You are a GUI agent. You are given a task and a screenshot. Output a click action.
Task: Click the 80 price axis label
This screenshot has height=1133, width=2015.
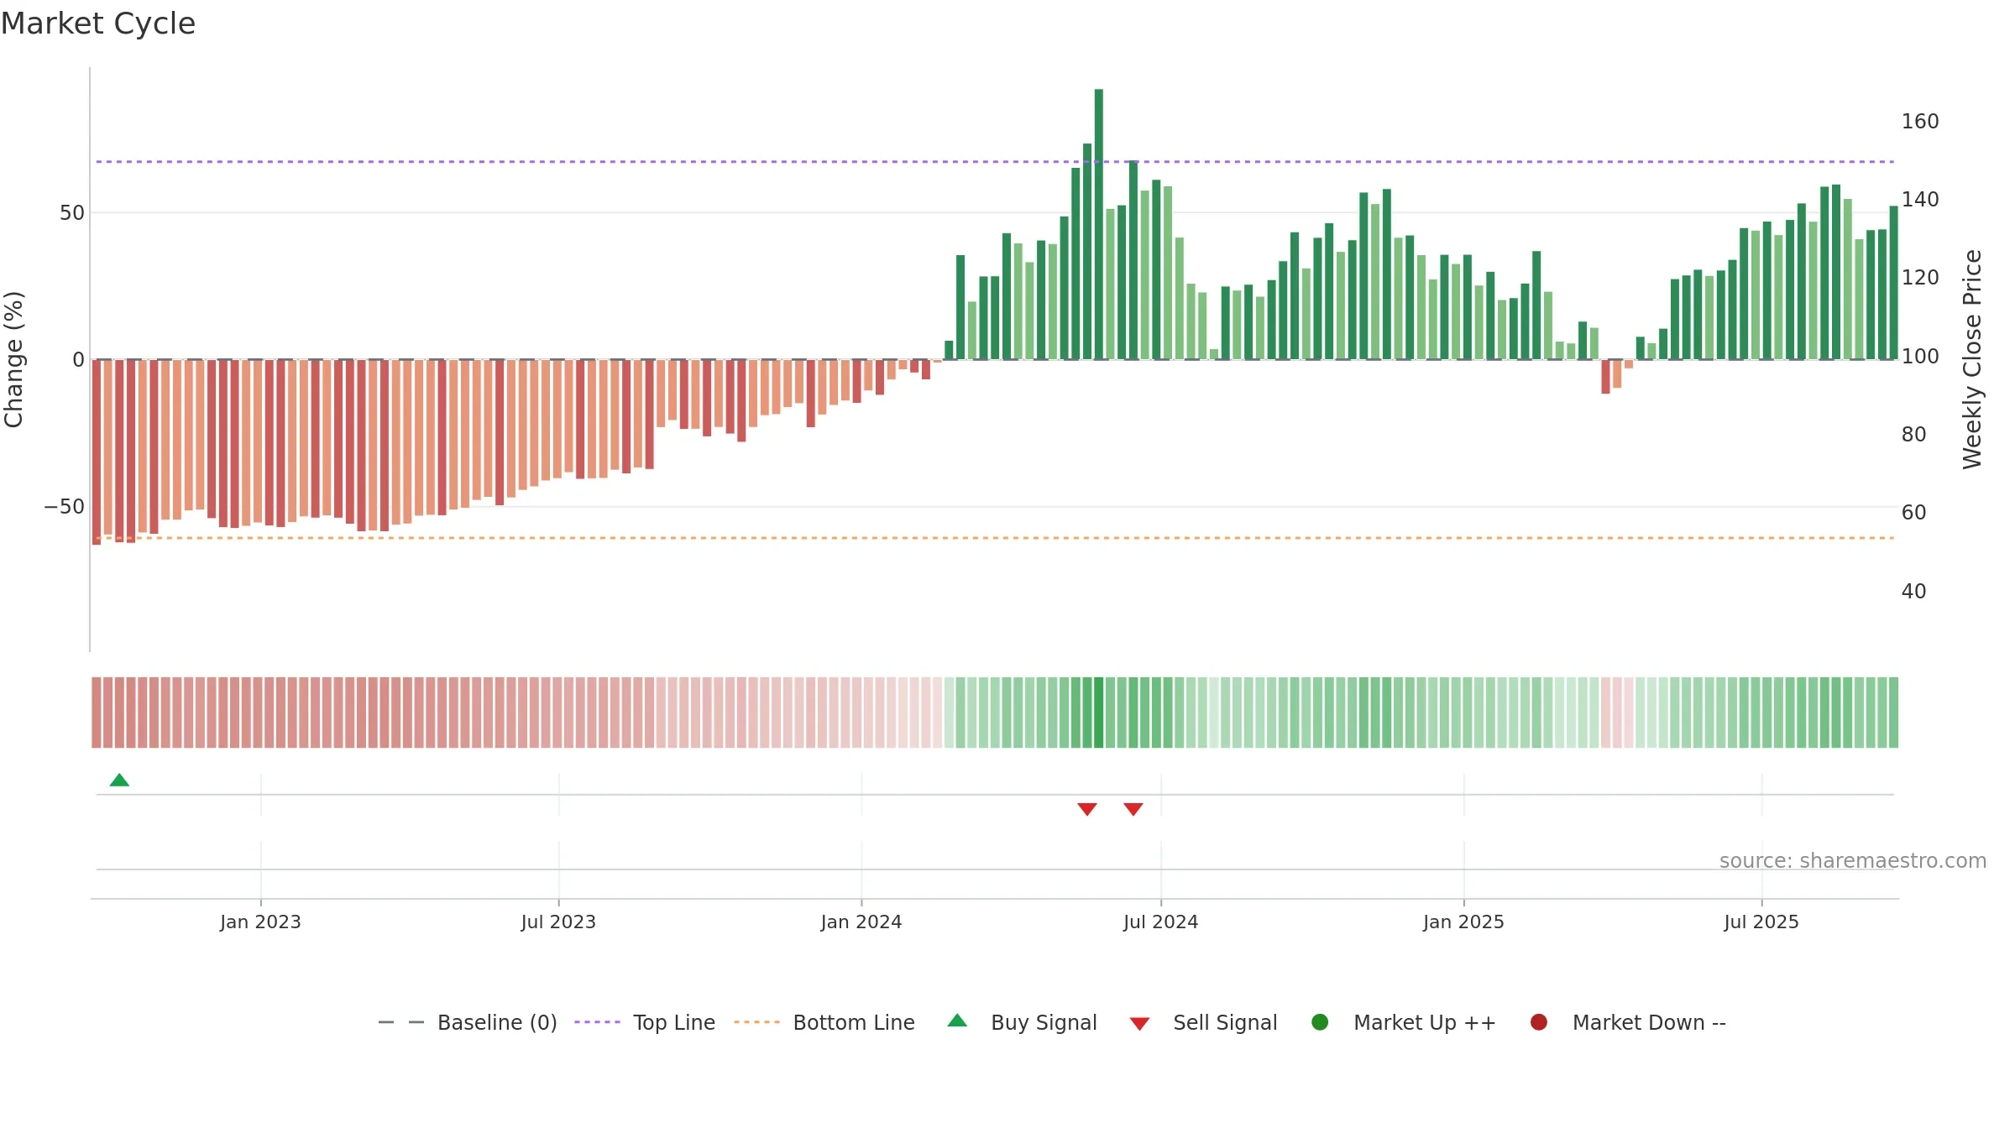coord(1913,435)
